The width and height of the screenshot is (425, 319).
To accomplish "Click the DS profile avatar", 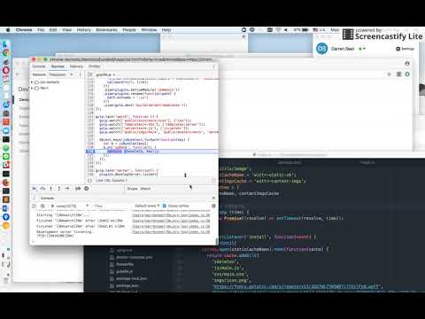I will pyautogui.click(x=321, y=49).
